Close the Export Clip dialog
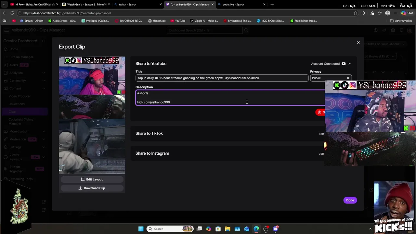 tap(358, 43)
